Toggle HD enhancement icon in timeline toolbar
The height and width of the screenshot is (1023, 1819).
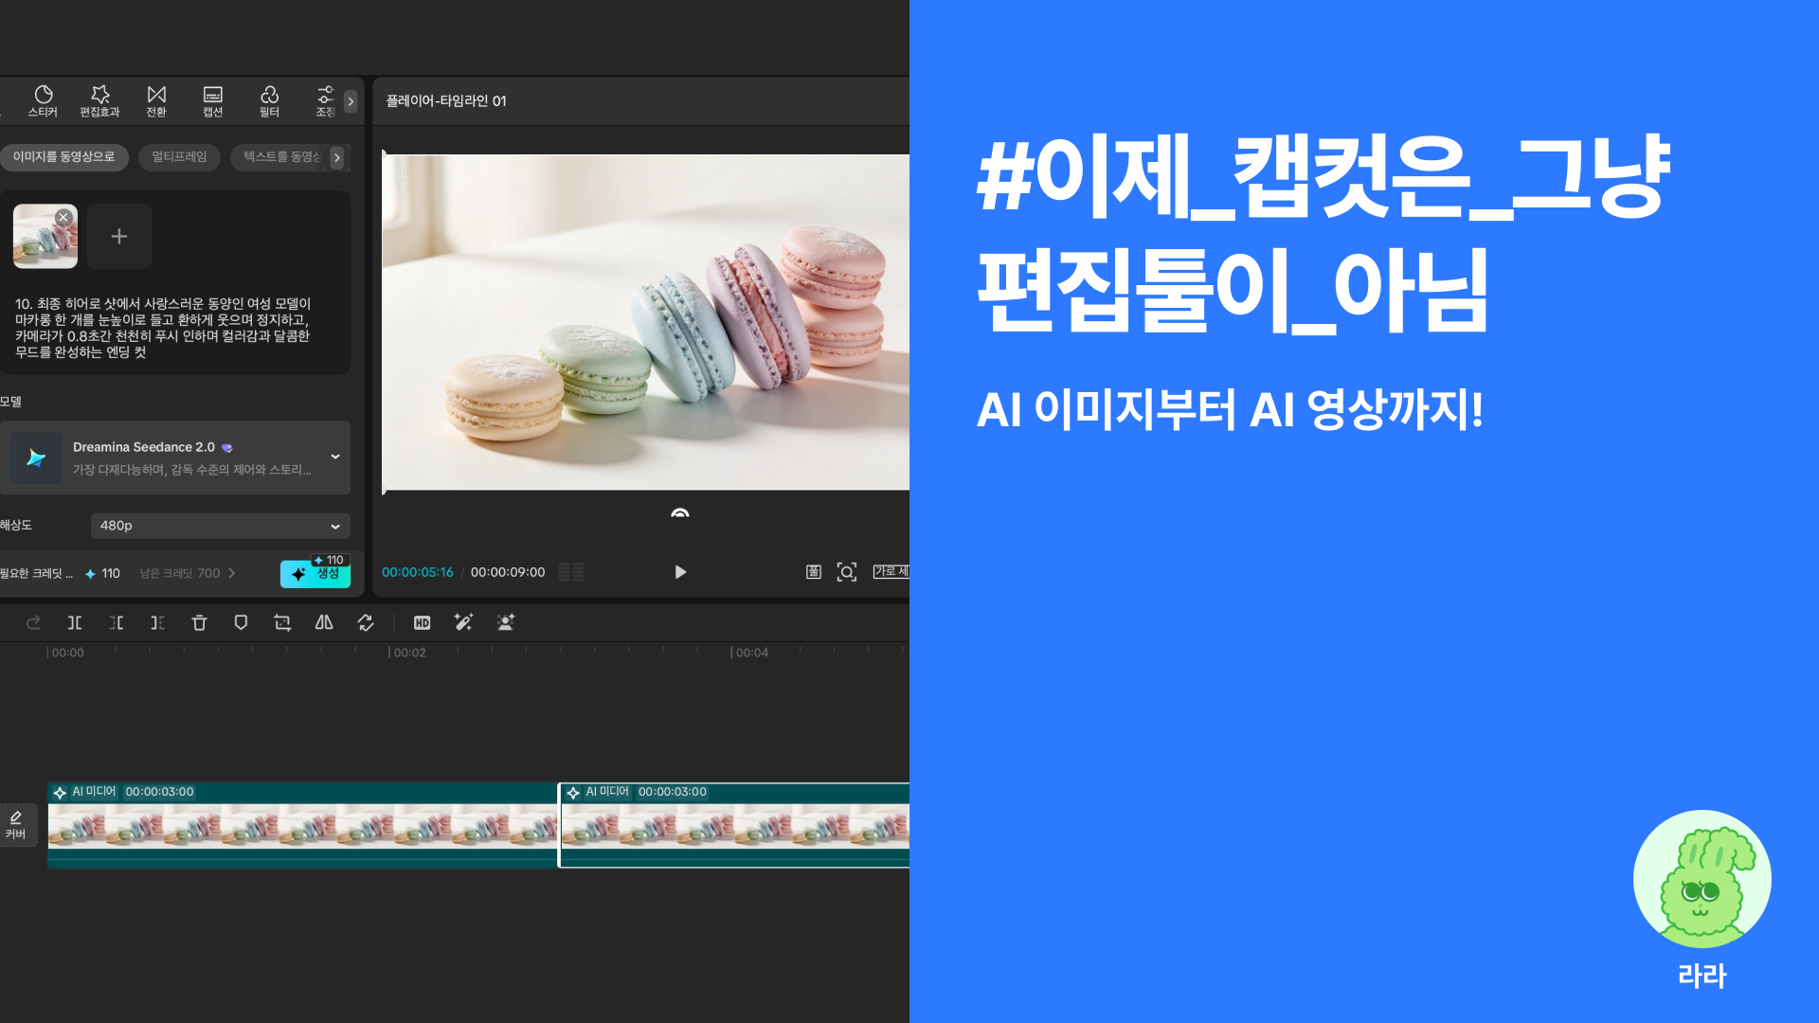coord(423,622)
